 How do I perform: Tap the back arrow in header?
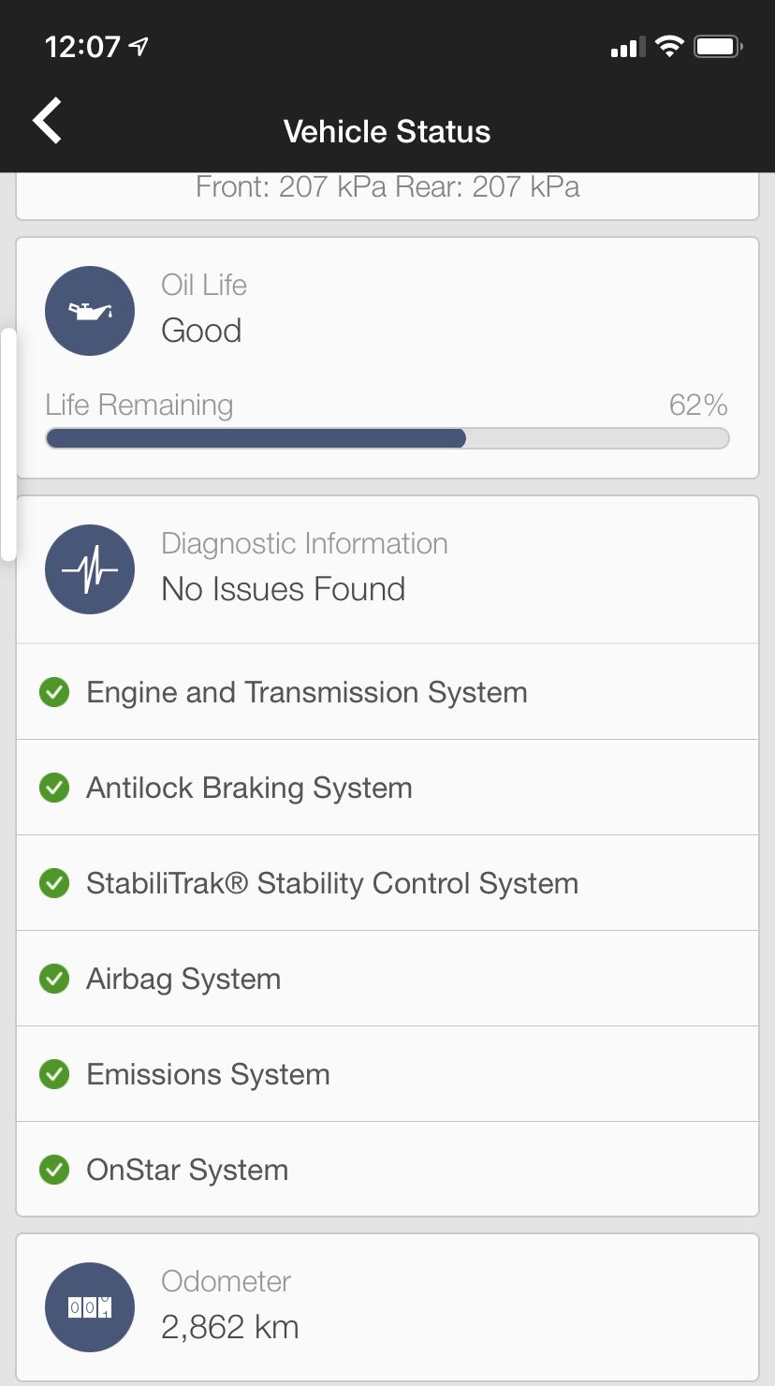[x=47, y=121]
